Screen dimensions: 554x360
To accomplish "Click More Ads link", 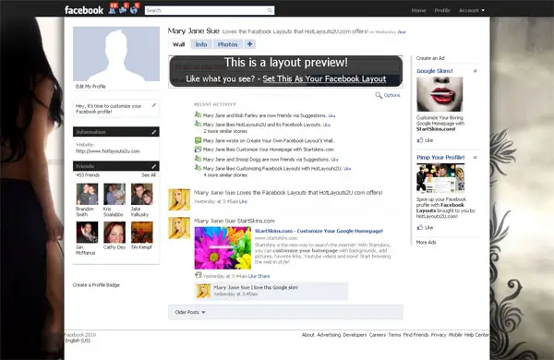I will click(426, 243).
